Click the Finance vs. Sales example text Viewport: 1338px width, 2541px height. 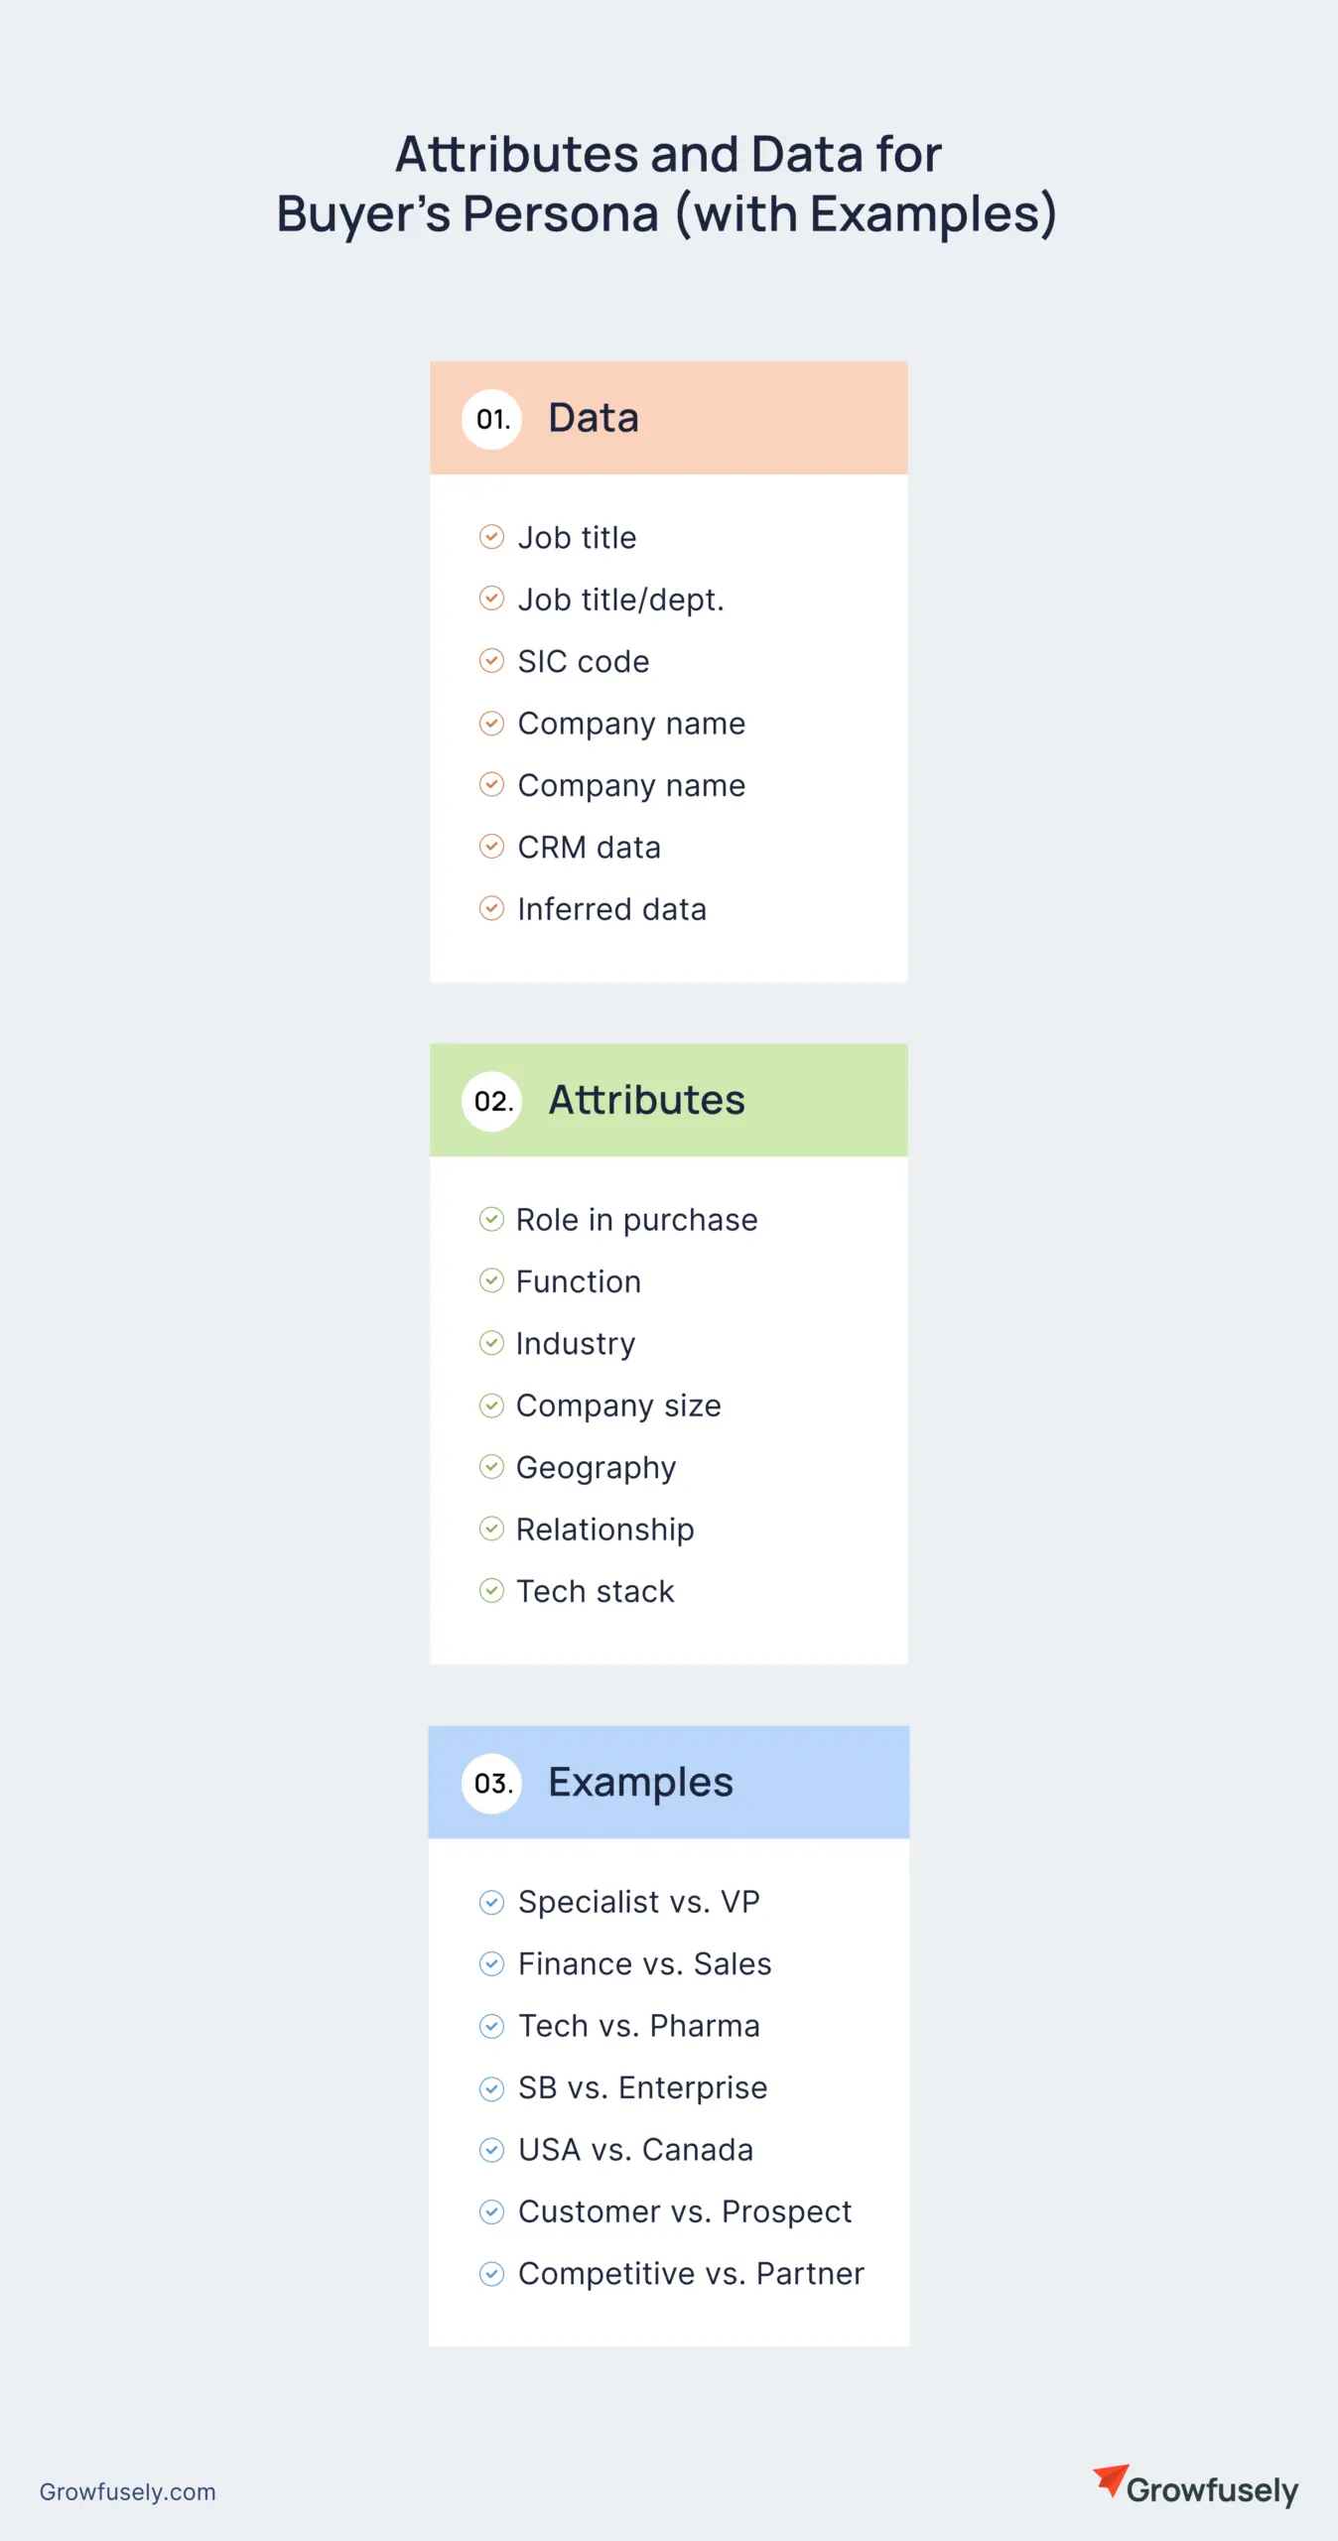[x=644, y=1964]
